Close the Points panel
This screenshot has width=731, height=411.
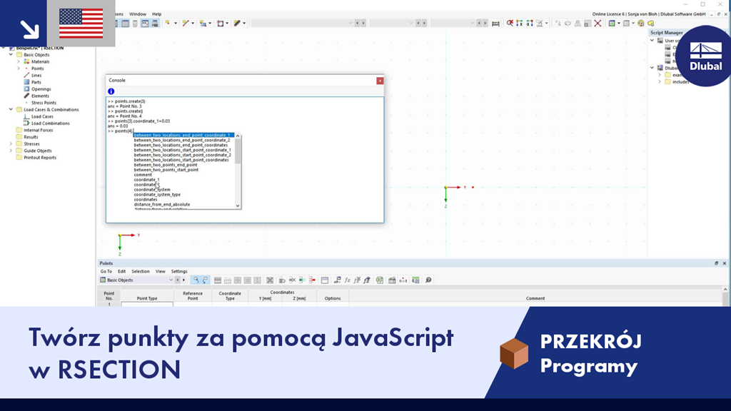tap(725, 263)
